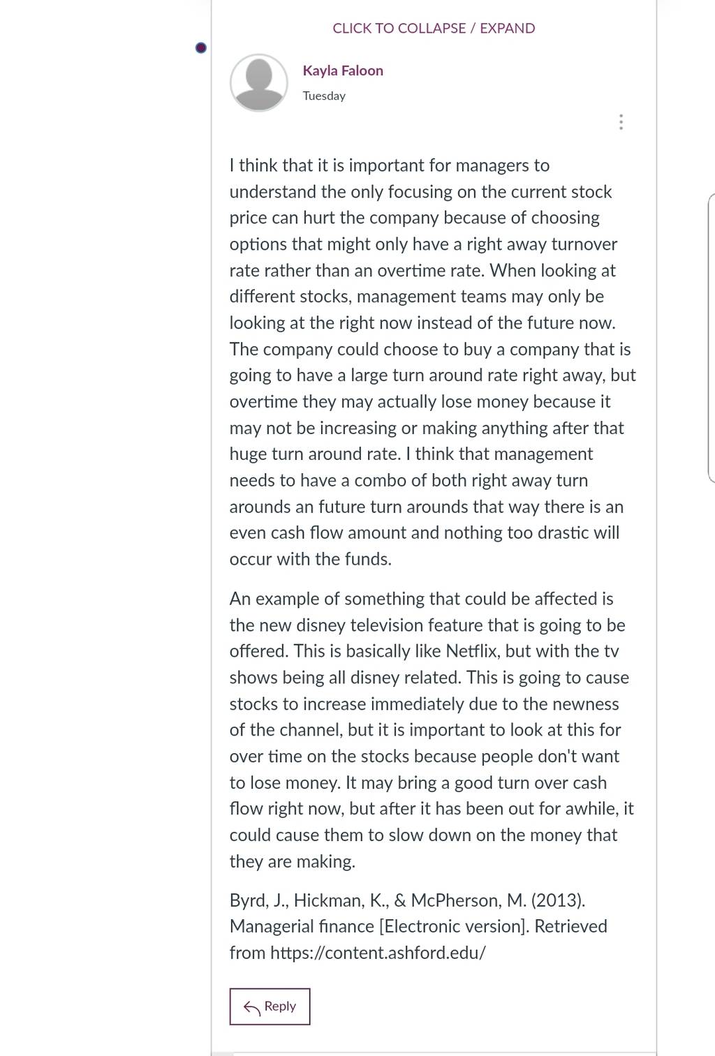
Task: Toggle the blue unread indicator dot
Action: click(x=201, y=47)
